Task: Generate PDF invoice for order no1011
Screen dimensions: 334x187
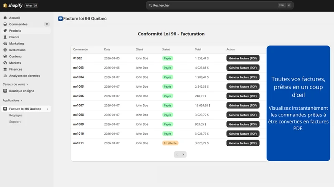Action: [x=243, y=143]
